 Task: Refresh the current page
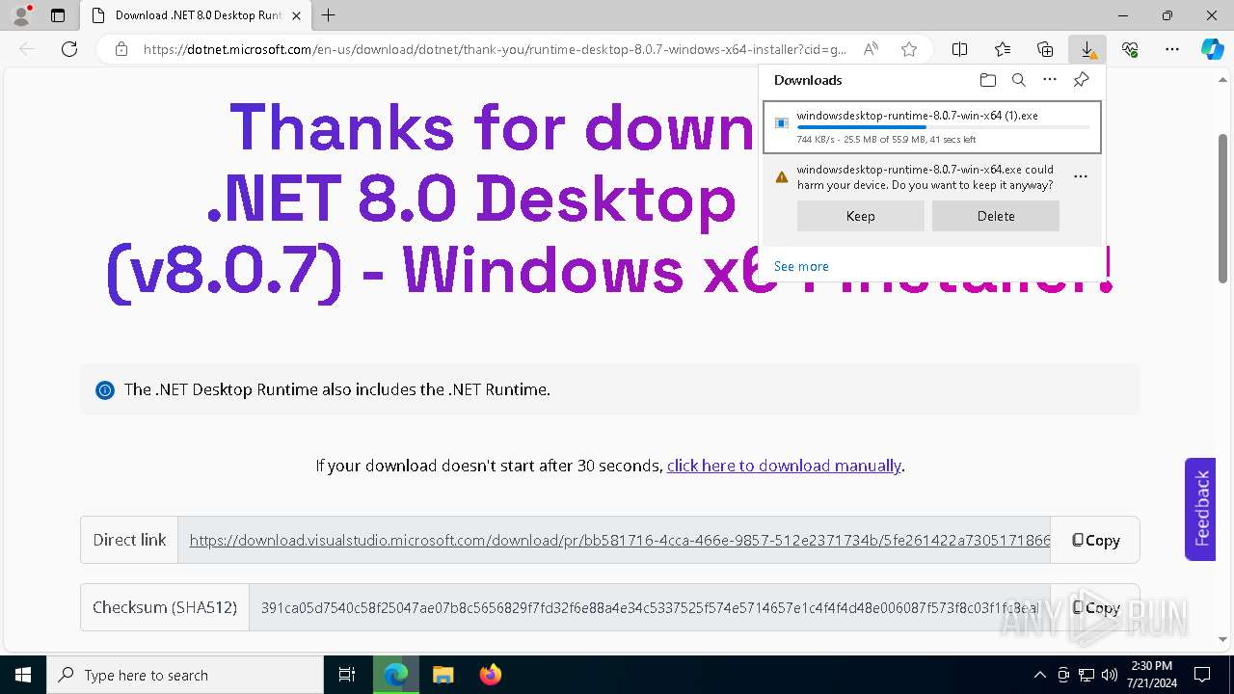(69, 49)
